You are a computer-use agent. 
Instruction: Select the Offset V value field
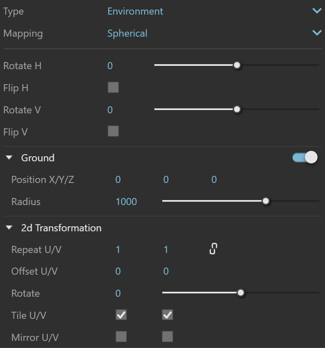(x=166, y=271)
